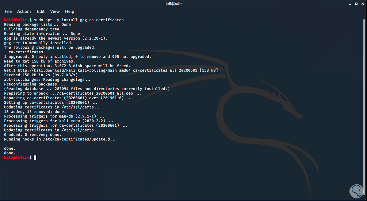This screenshot has height=201, width=367.
Task: Click the 'After this operation, 3,072 B' line
Action: (x=67, y=66)
